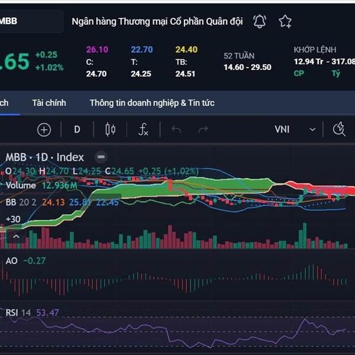Viewport: 355px width, 355px height.
Task: Click the quick search lightning icon
Action: (x=339, y=129)
